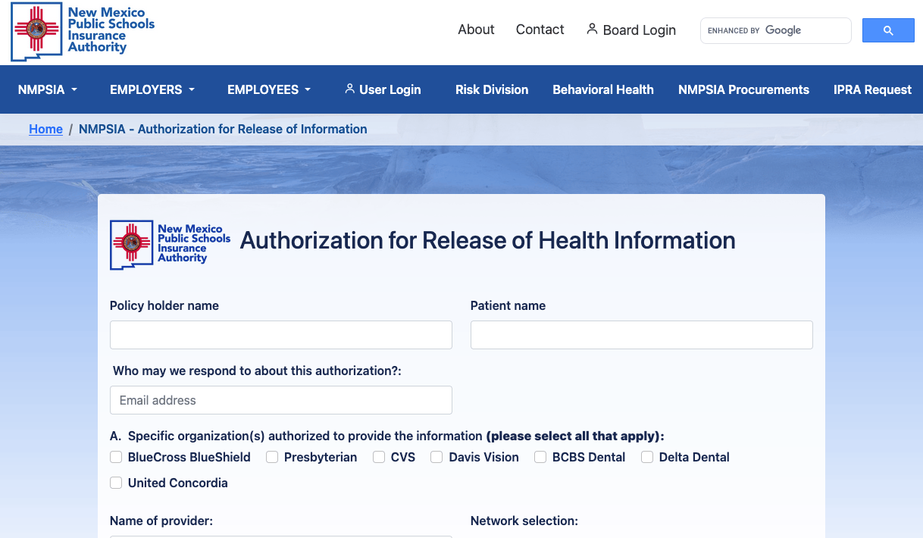
Task: Click inside the Policy holder name field
Action: (280, 334)
